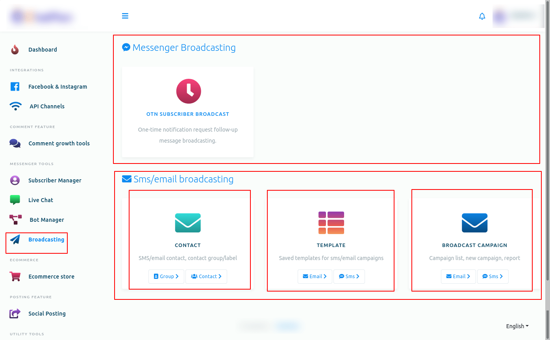Go to Comment growth tools menu
Image resolution: width=550 pixels, height=340 pixels.
tap(59, 143)
